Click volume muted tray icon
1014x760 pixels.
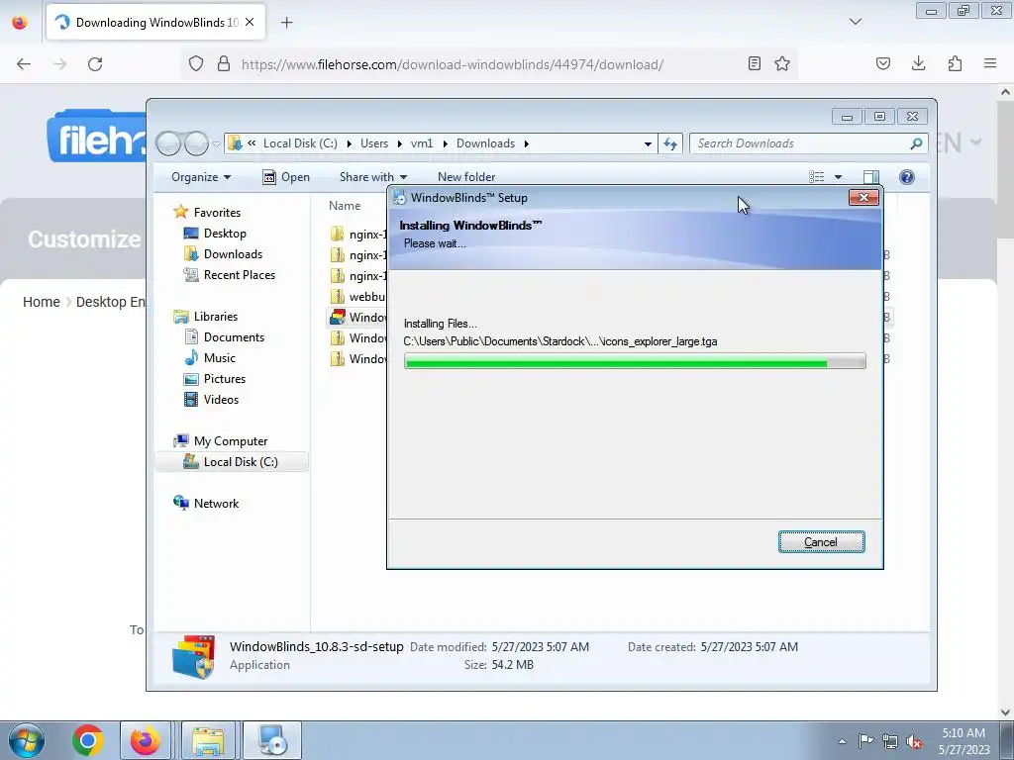click(914, 741)
